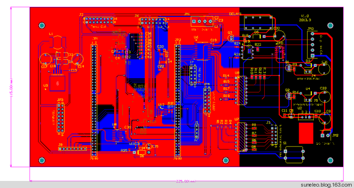Click the C15 capacitor label

[74, 71]
